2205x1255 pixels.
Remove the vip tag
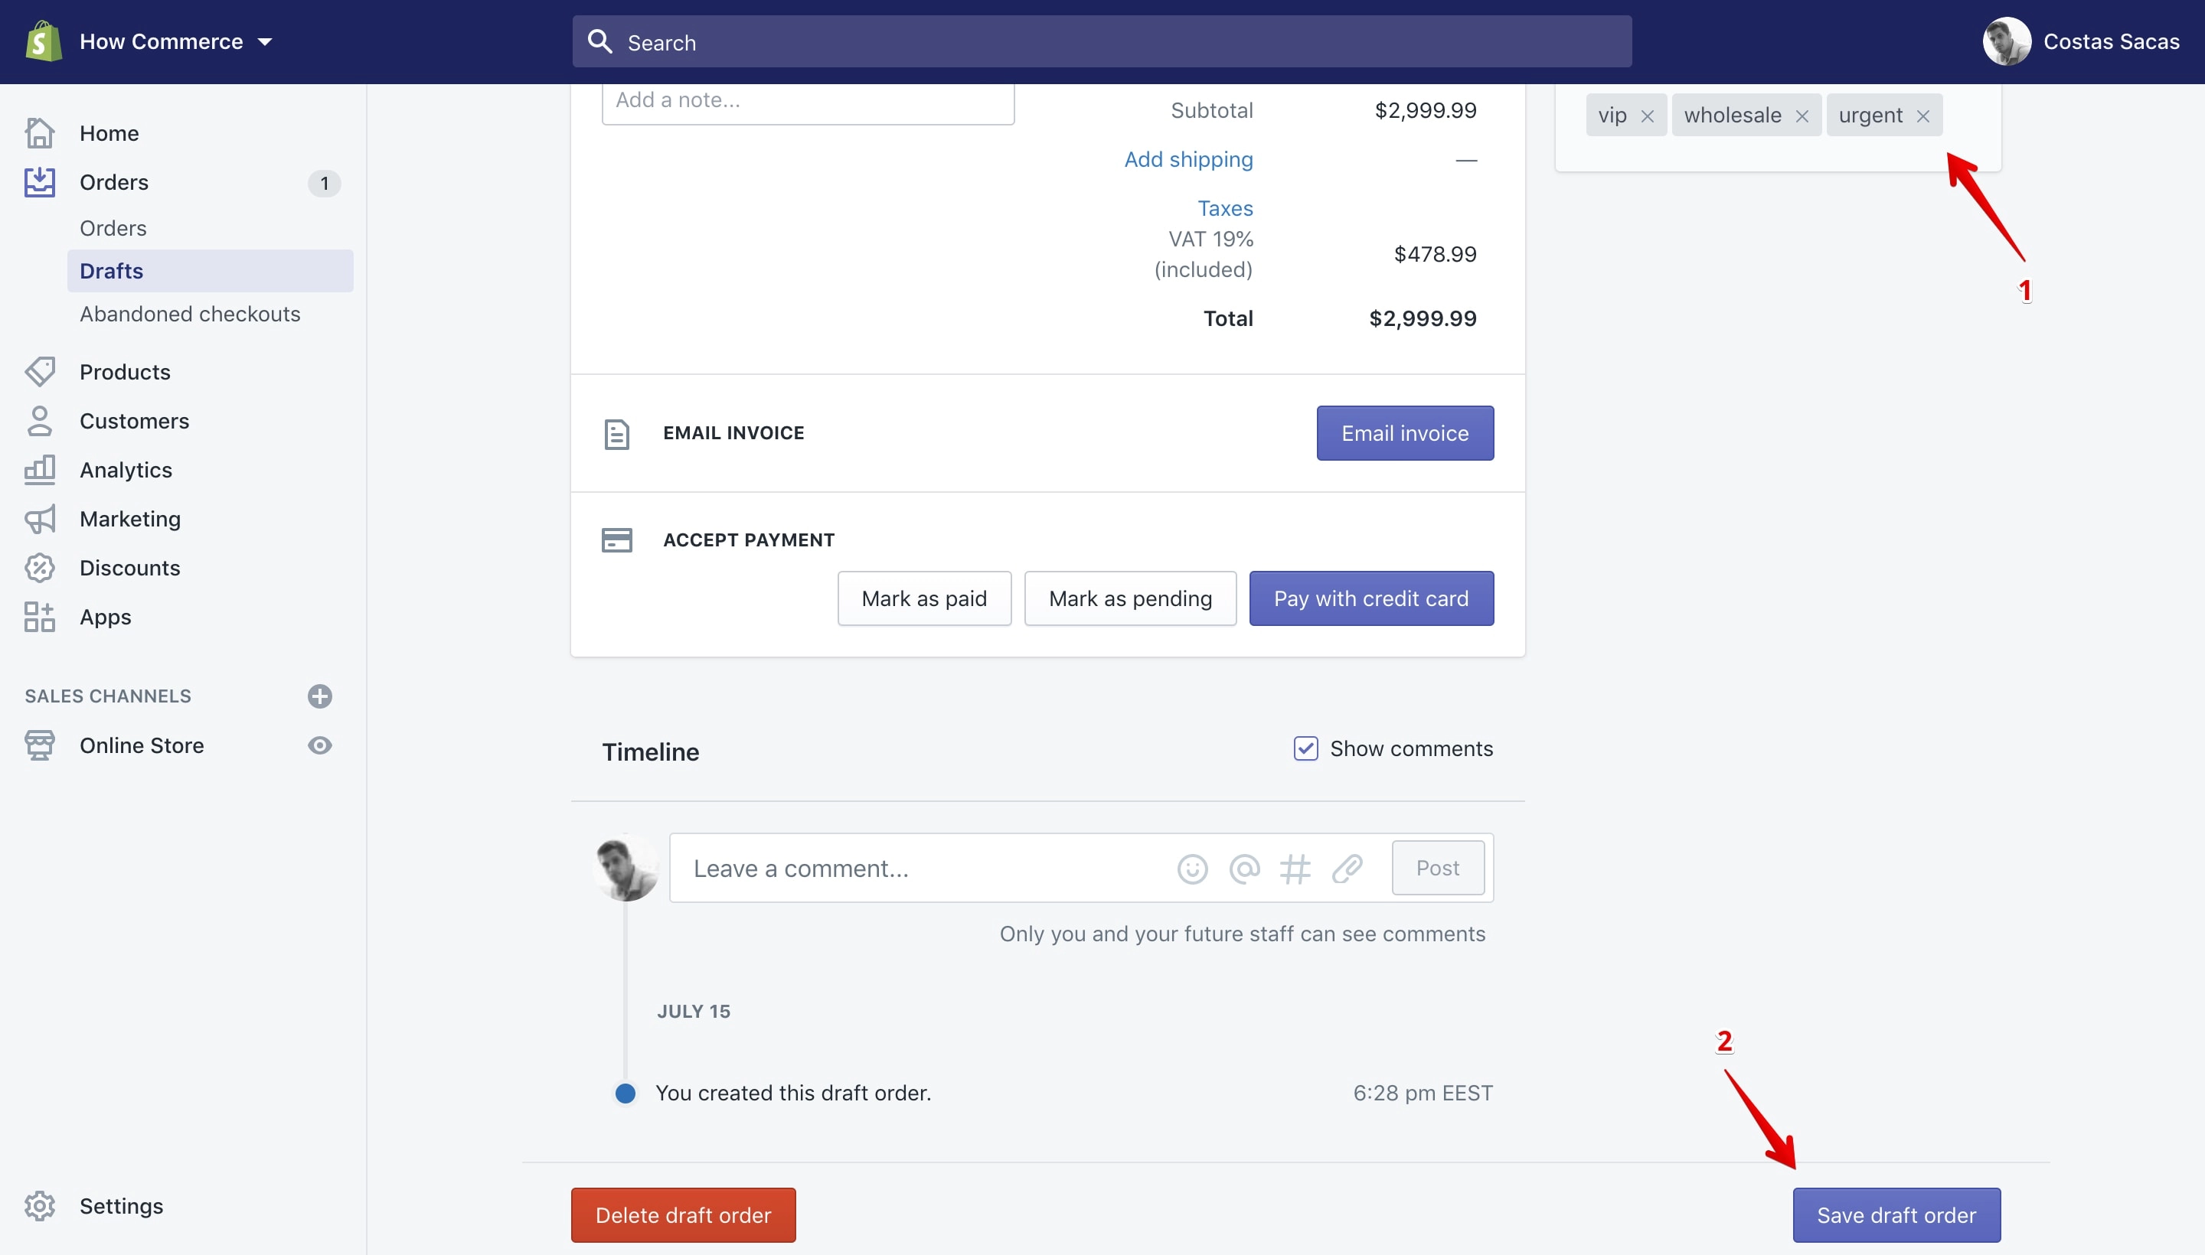[1647, 116]
